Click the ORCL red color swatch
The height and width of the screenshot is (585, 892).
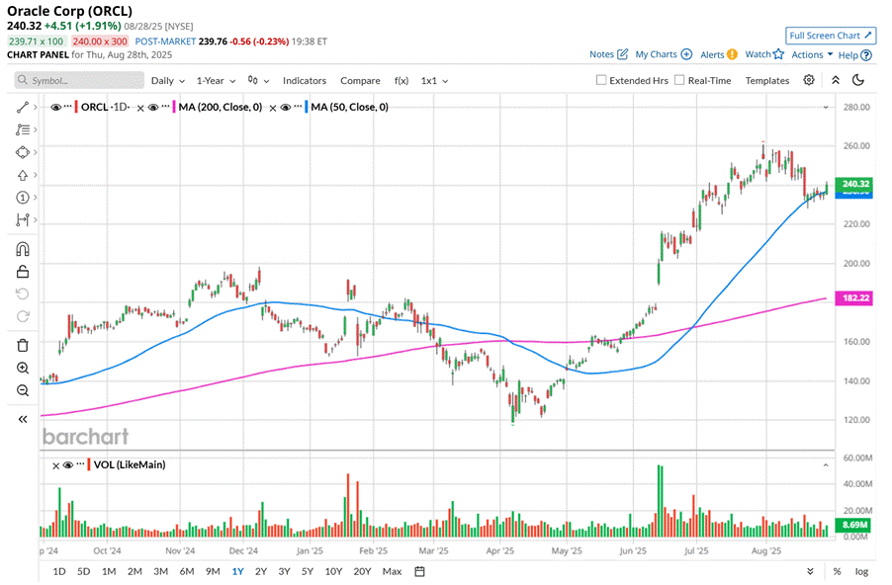(77, 107)
